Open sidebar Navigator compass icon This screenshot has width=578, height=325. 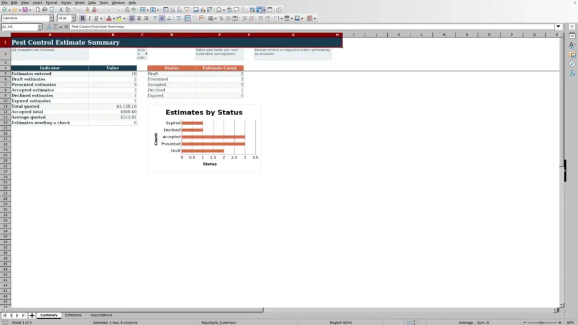(x=572, y=64)
